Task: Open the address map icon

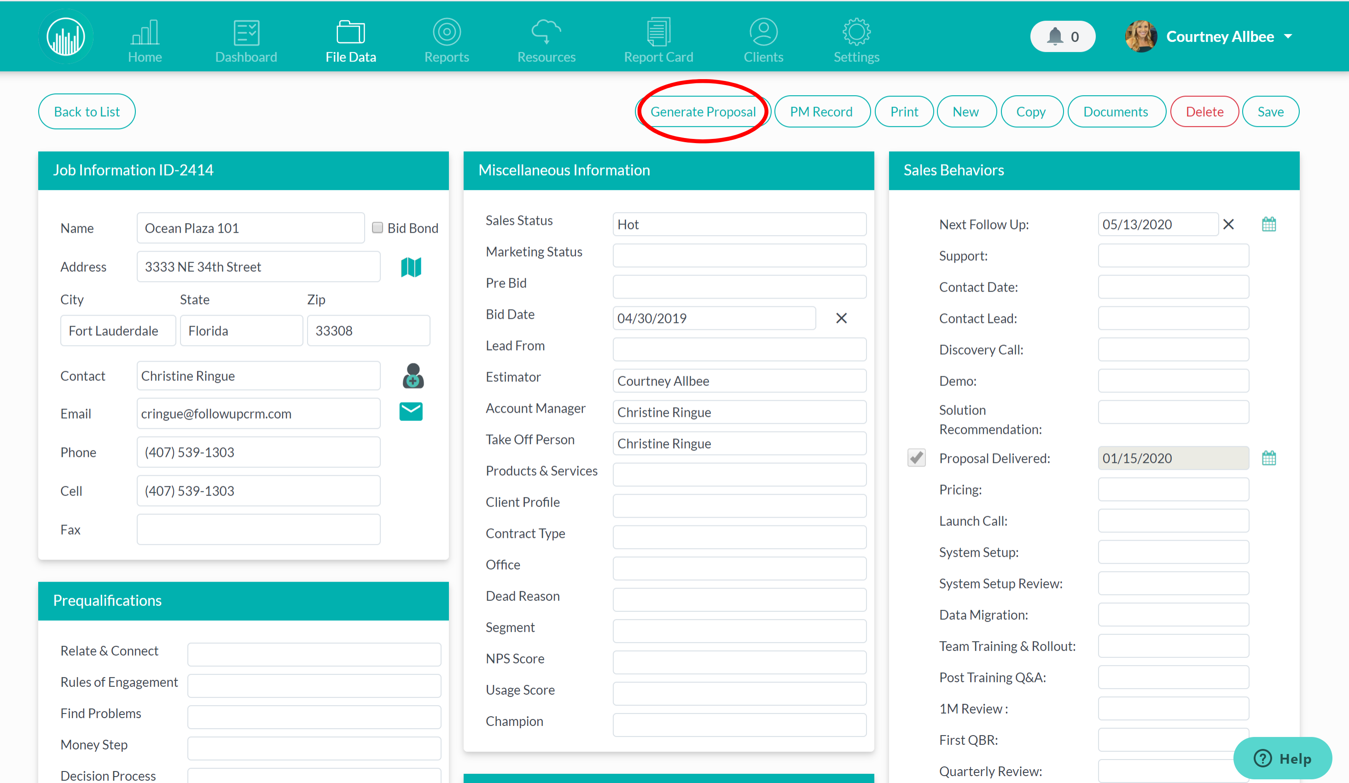Action: [411, 267]
